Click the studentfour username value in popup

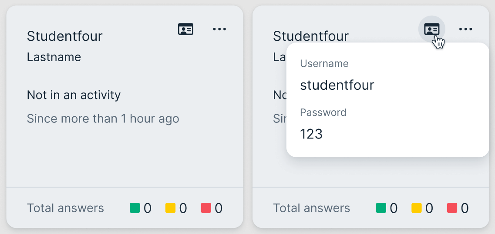pyautogui.click(x=337, y=85)
